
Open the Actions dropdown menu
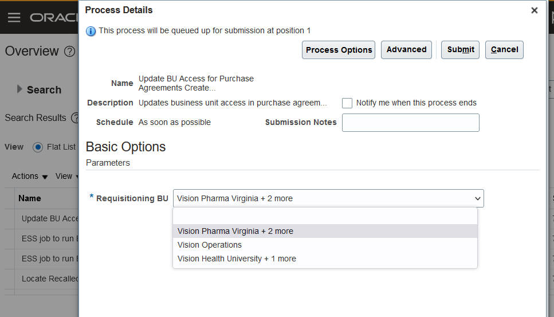click(x=30, y=177)
